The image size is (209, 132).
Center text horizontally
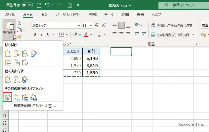point(121,34)
